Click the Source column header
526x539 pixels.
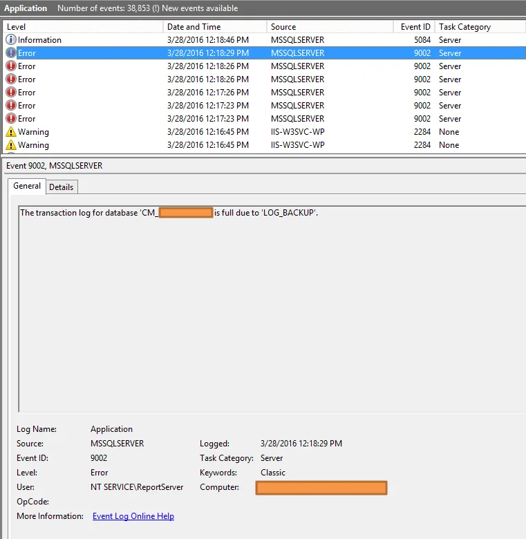(330, 27)
